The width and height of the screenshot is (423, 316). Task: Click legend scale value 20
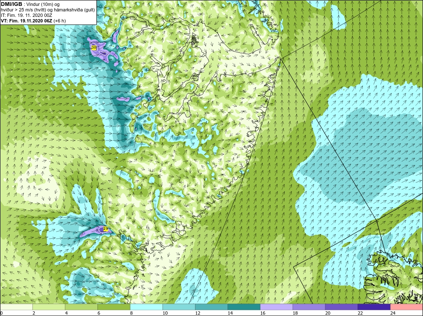coord(328,313)
